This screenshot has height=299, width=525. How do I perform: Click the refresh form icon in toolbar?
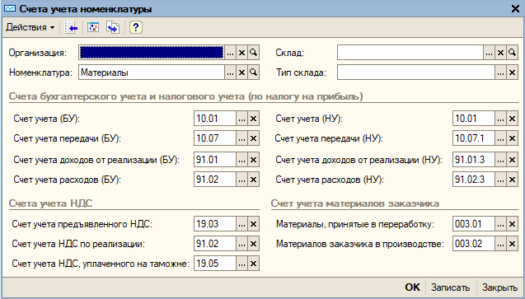(93, 27)
